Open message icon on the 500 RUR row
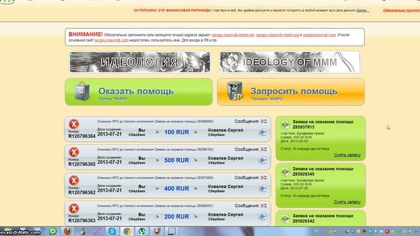Screen dimensions: 420x236 tap(262, 160)
